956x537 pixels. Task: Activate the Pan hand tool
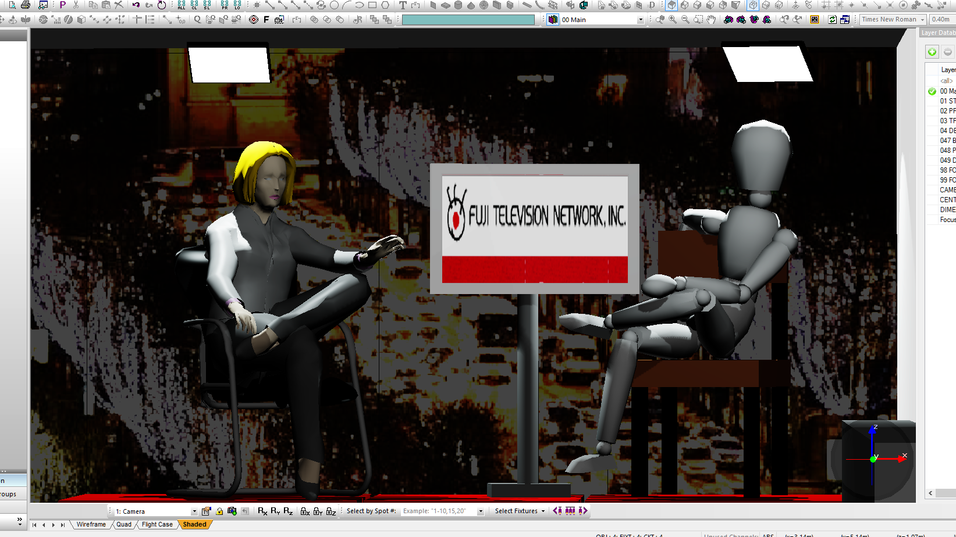pos(711,20)
